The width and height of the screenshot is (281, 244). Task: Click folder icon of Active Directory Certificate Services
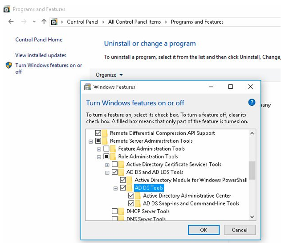[x=121, y=165]
